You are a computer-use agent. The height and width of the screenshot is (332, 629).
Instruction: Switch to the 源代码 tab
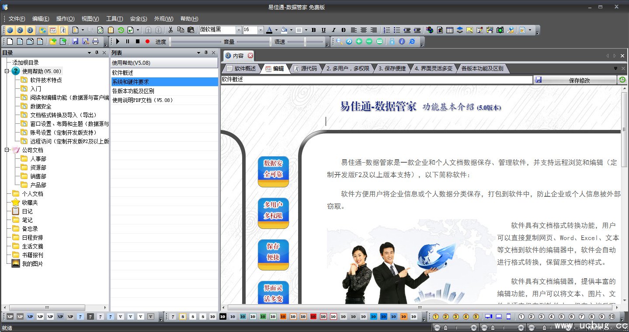(x=305, y=69)
